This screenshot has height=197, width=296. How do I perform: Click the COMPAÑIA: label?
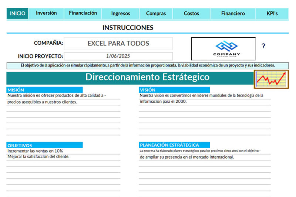coord(48,43)
